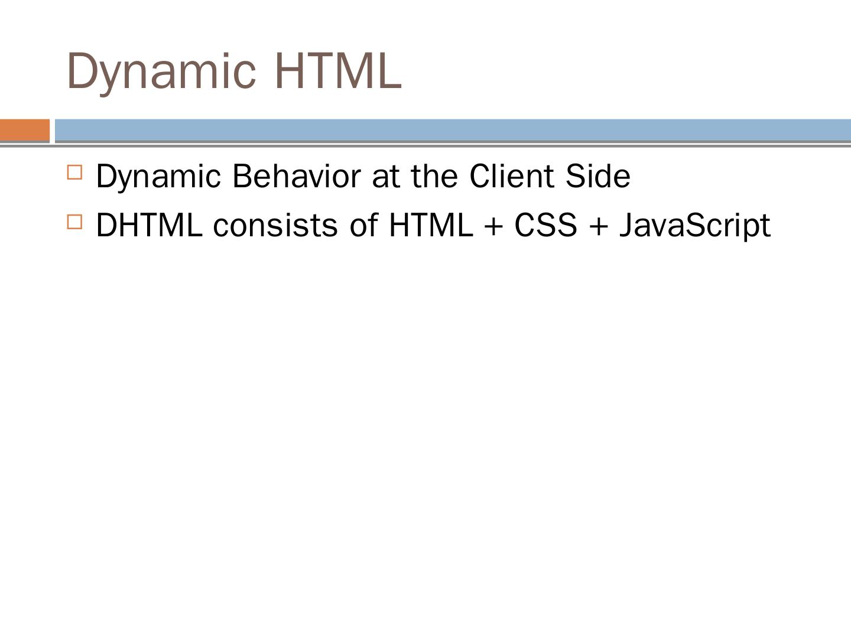This screenshot has width=851, height=638.
Task: Click the word "DHTML" in second bullet
Action: [149, 225]
